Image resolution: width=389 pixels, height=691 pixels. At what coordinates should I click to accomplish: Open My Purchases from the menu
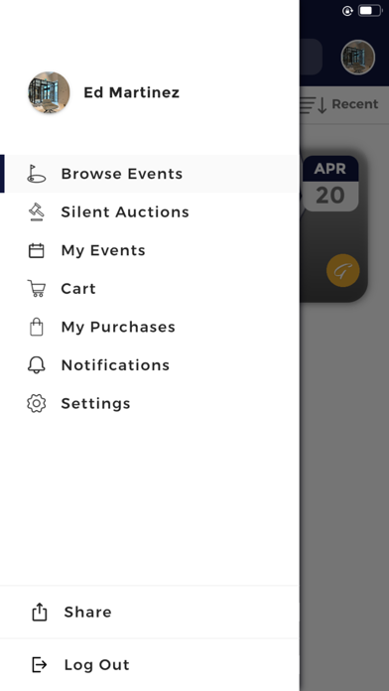click(150, 327)
